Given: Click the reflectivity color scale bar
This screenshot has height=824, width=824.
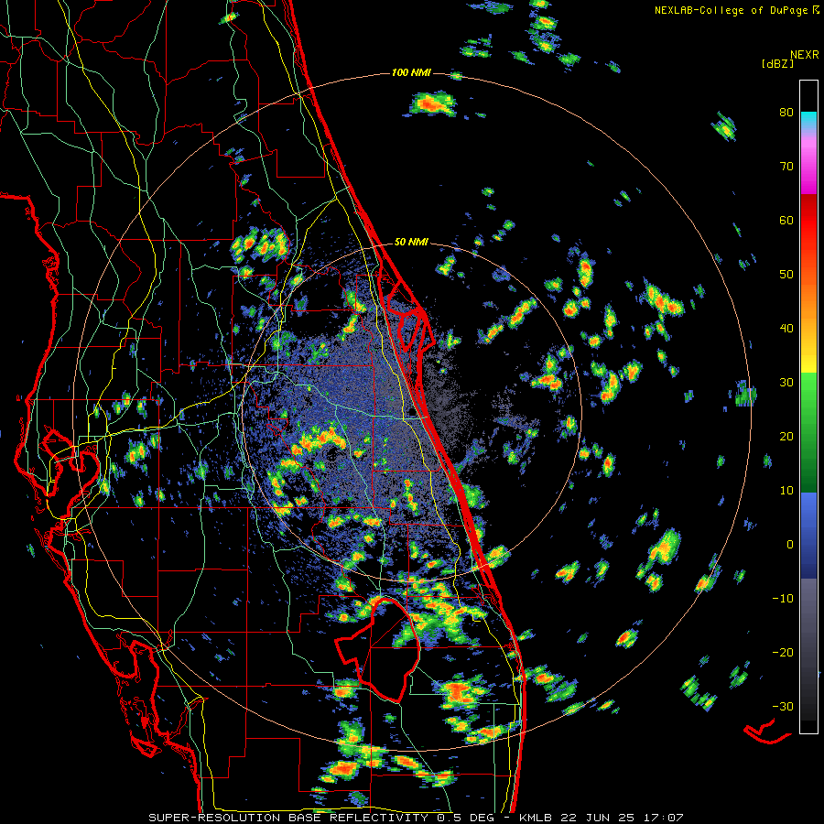Looking at the screenshot, I should 808,407.
